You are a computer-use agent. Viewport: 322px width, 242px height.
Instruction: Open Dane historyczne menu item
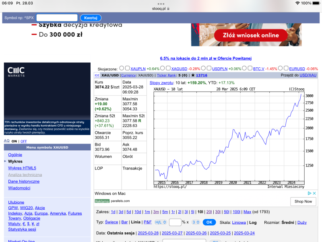pyautogui.click(x=24, y=181)
